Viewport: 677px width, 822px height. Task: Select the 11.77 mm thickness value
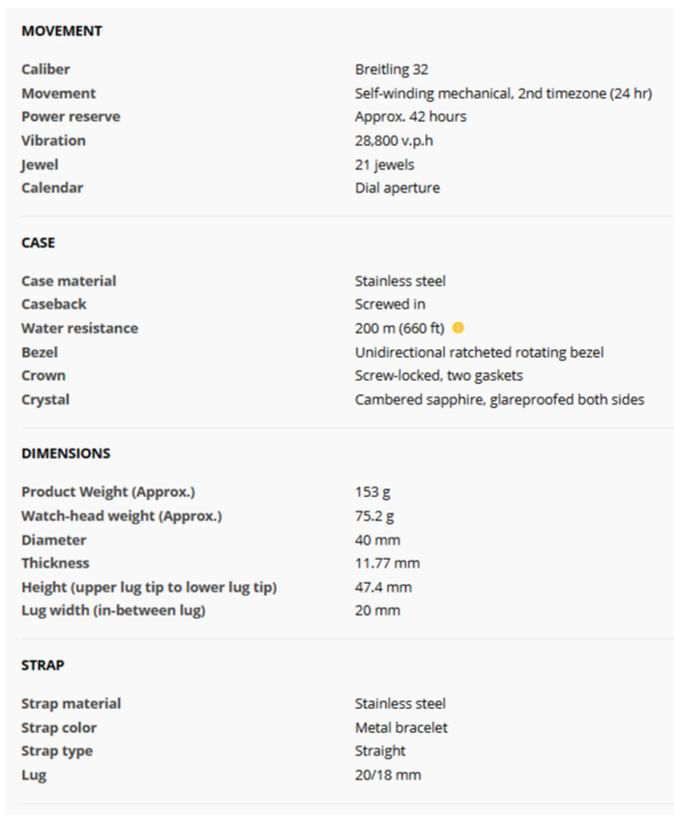point(388,563)
